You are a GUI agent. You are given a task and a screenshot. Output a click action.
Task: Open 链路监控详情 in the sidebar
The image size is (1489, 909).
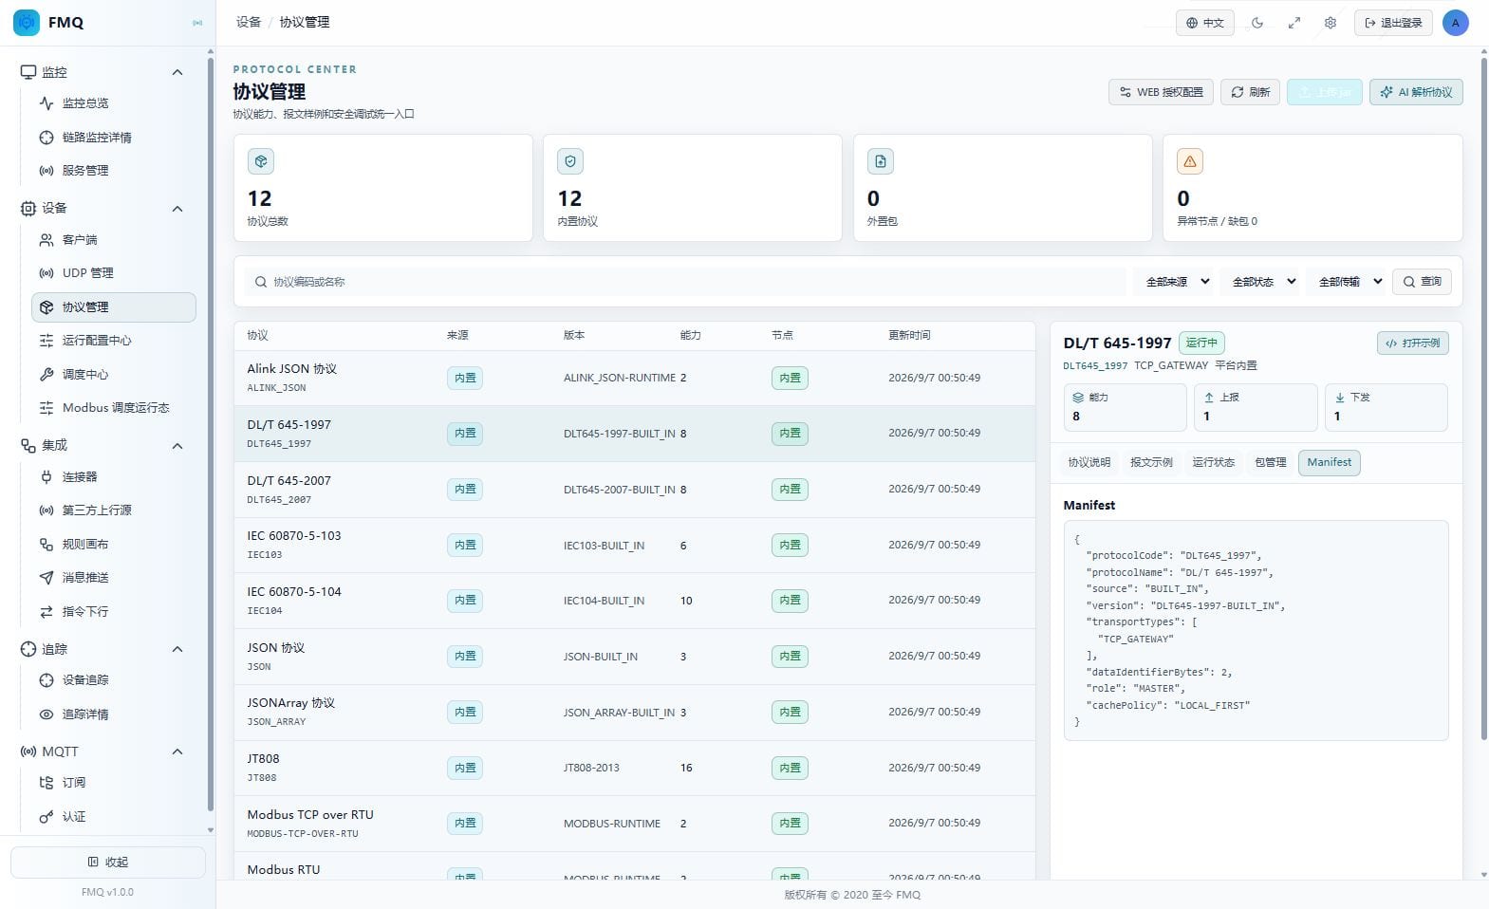coord(113,138)
